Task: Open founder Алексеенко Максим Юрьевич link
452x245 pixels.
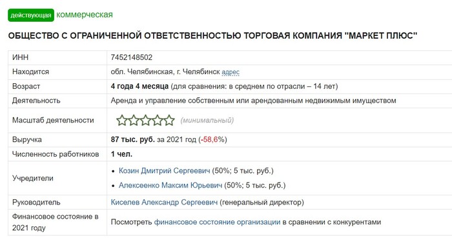Action: pos(170,185)
